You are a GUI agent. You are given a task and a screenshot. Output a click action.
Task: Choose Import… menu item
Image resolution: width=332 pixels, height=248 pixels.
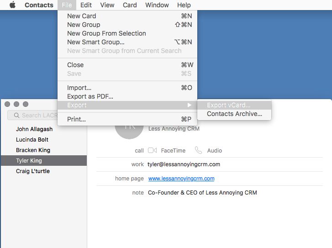coord(127,88)
